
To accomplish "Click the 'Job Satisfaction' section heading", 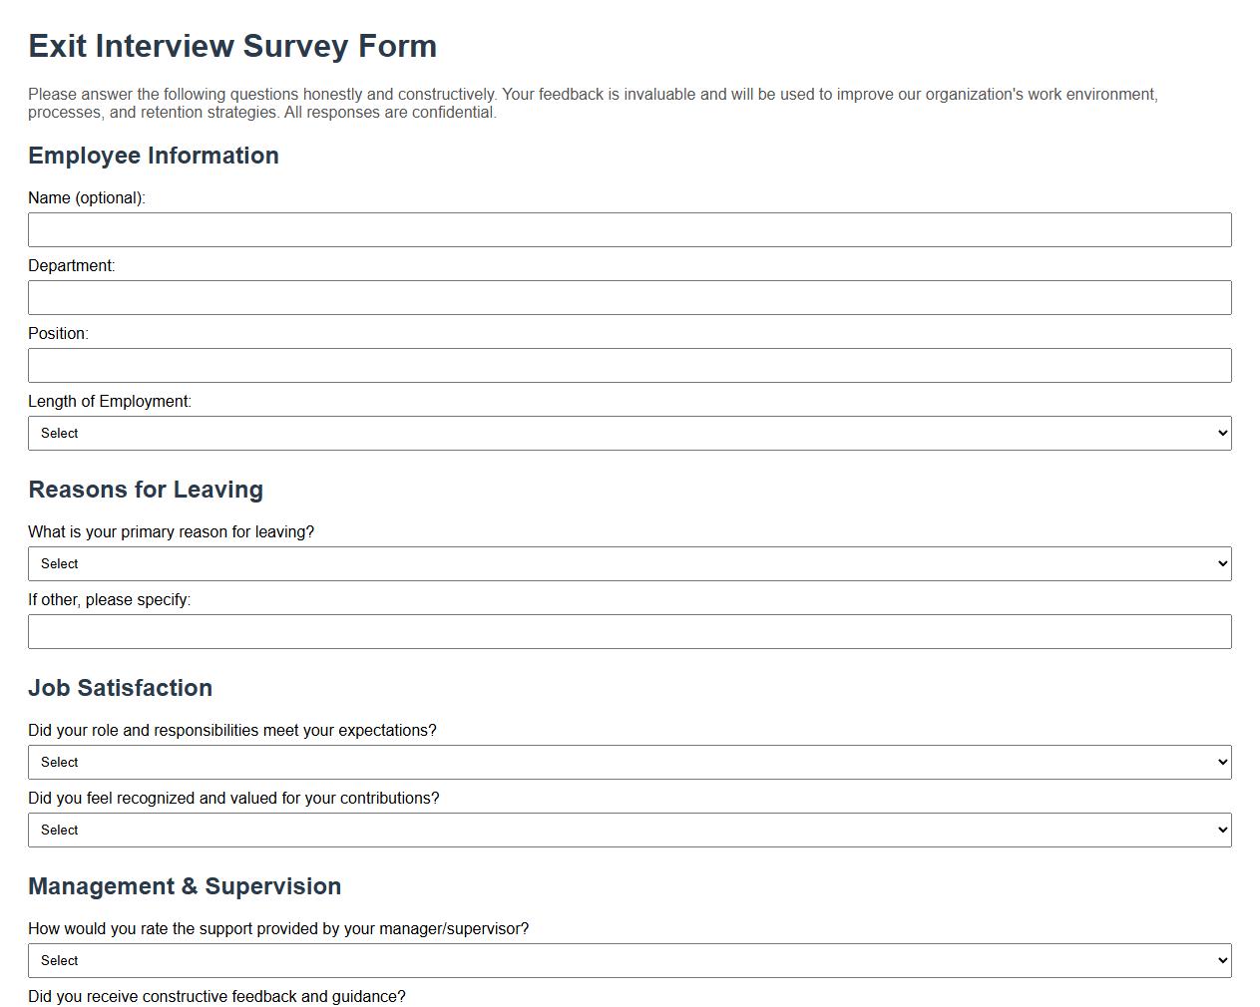I will (120, 688).
